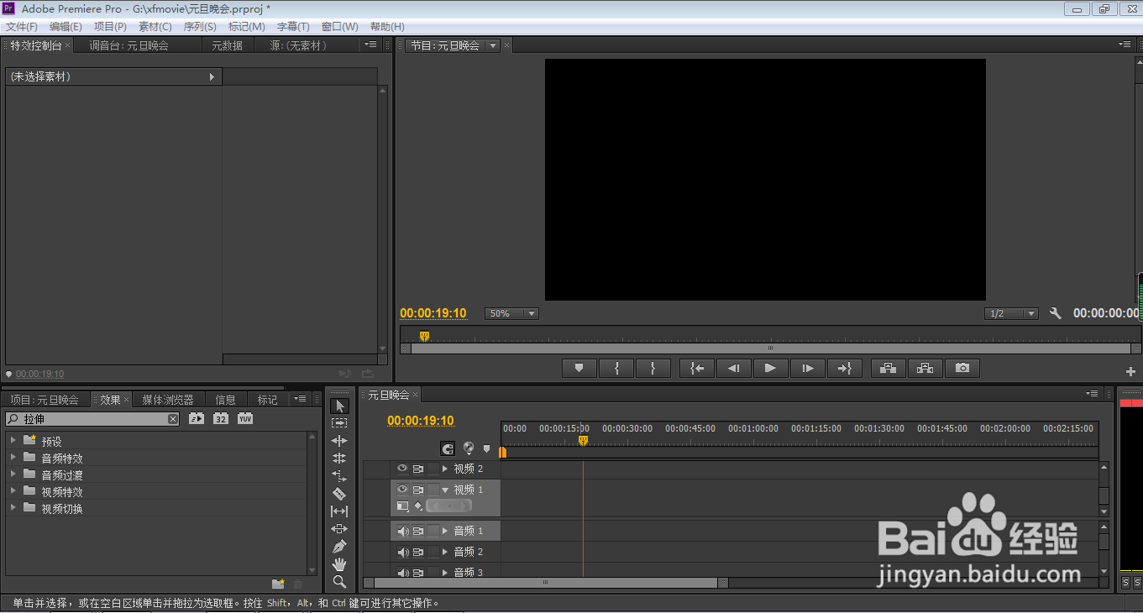Expand 预设 effects folder
This screenshot has height=613, width=1143.
coord(13,441)
